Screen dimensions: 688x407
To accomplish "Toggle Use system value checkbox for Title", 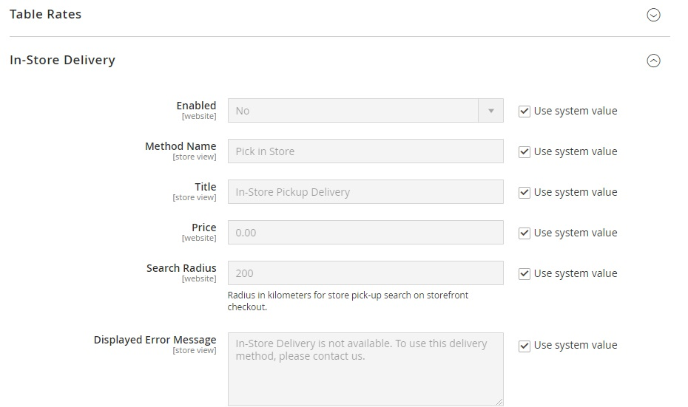I will (x=525, y=193).
